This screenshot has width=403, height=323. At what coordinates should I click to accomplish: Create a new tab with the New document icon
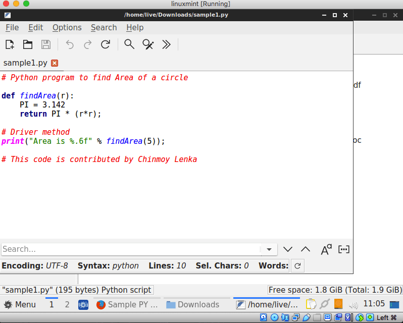[10, 44]
